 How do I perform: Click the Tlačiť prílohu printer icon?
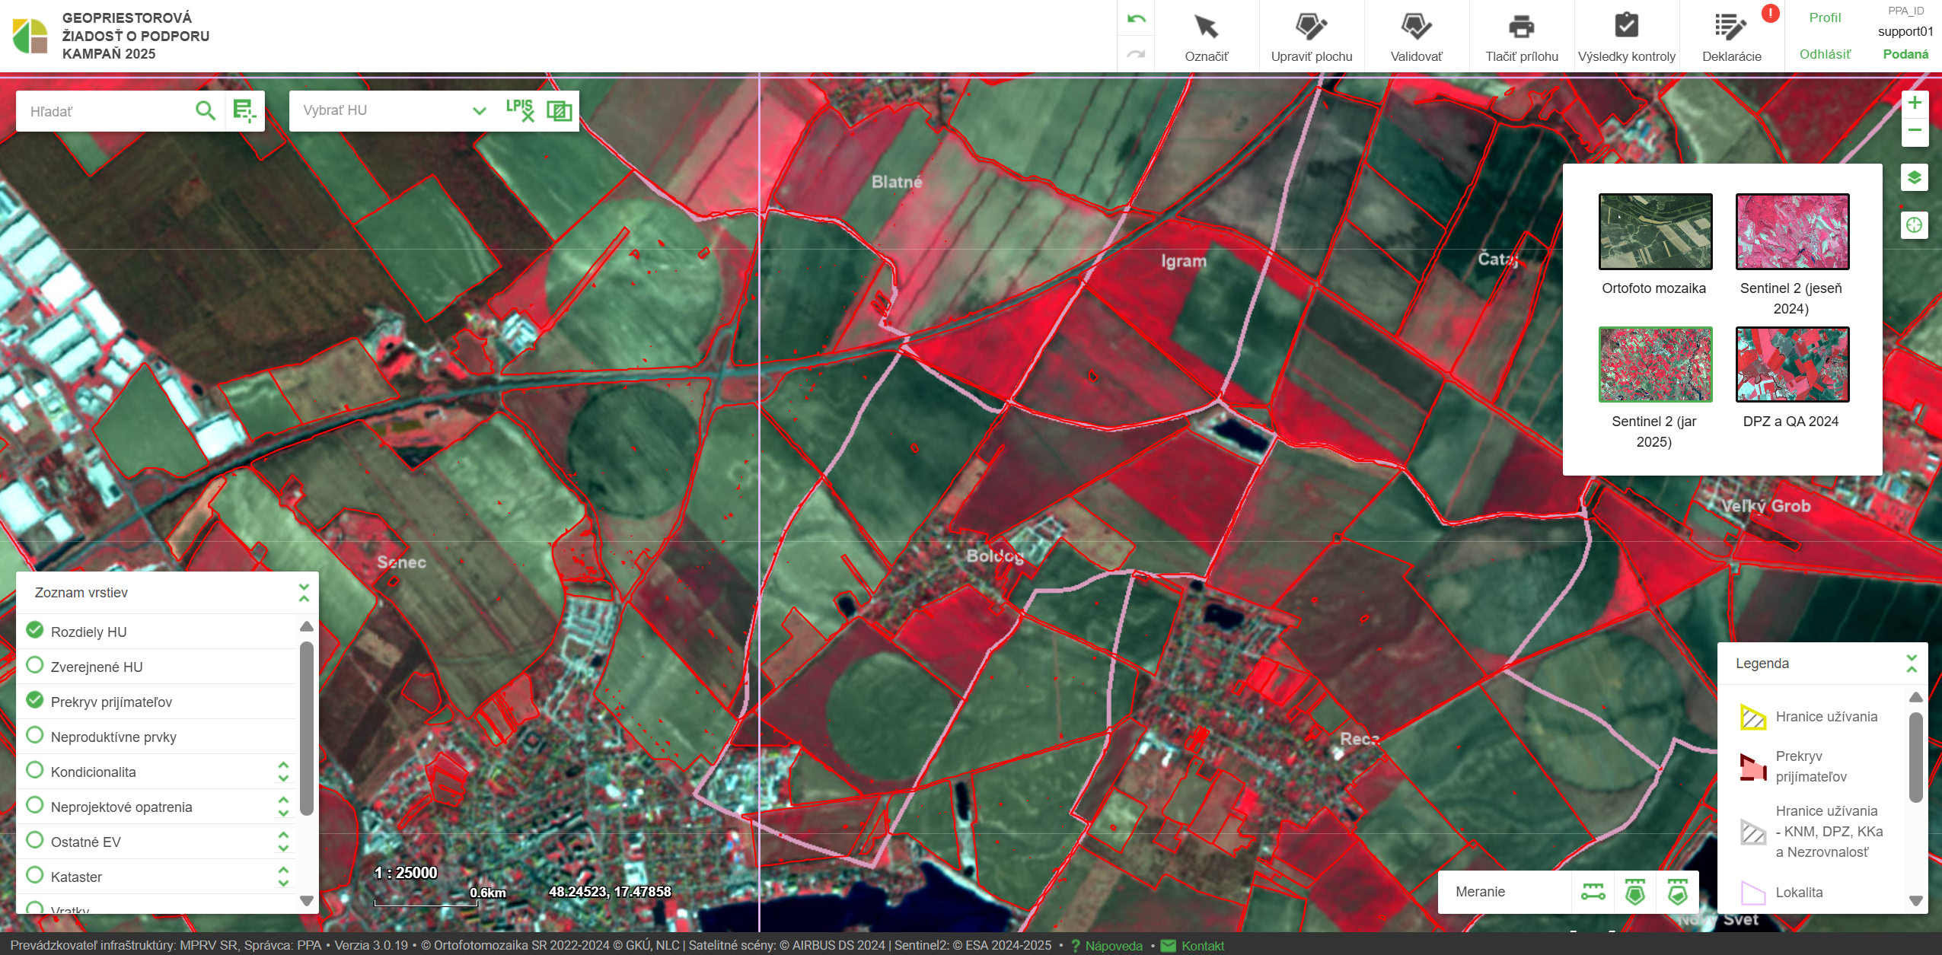click(x=1521, y=27)
